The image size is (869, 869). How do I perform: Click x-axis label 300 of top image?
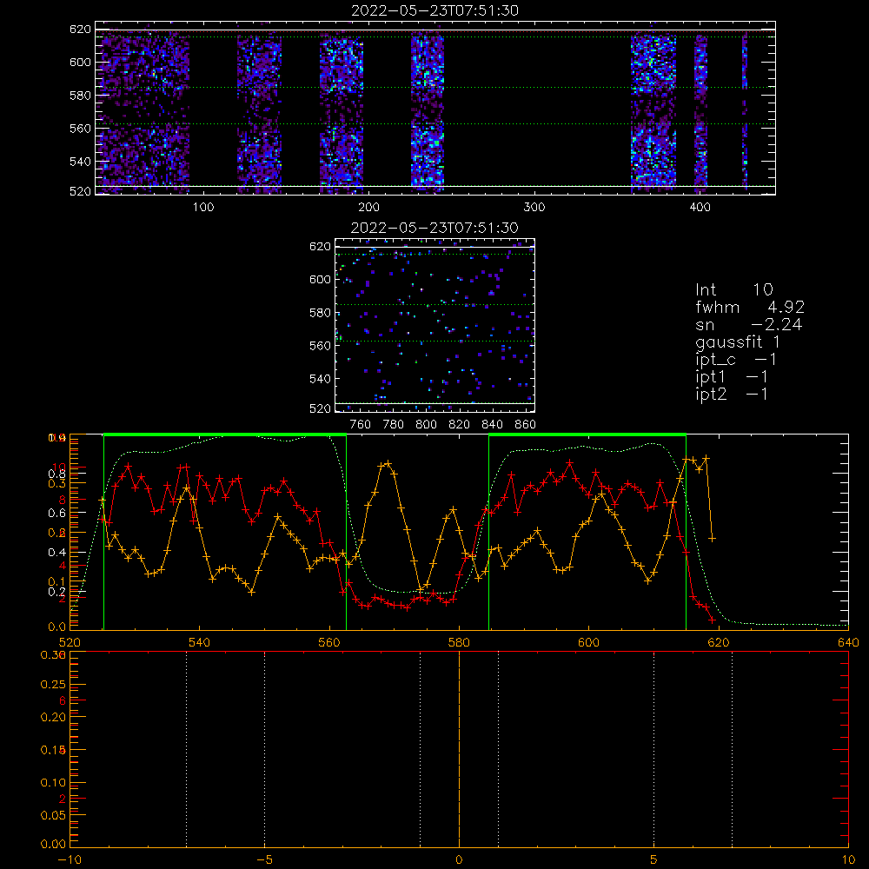(x=534, y=208)
